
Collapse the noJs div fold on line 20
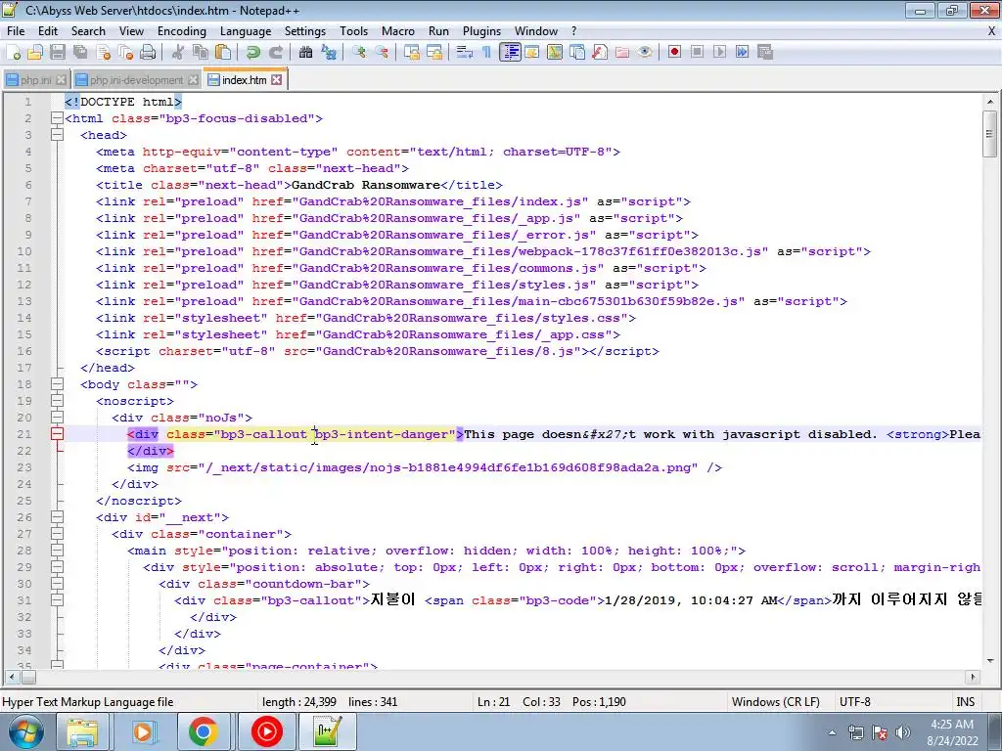57,418
